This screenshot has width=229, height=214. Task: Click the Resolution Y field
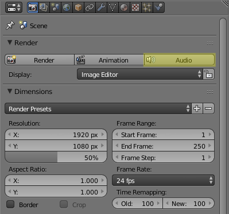[56, 146]
